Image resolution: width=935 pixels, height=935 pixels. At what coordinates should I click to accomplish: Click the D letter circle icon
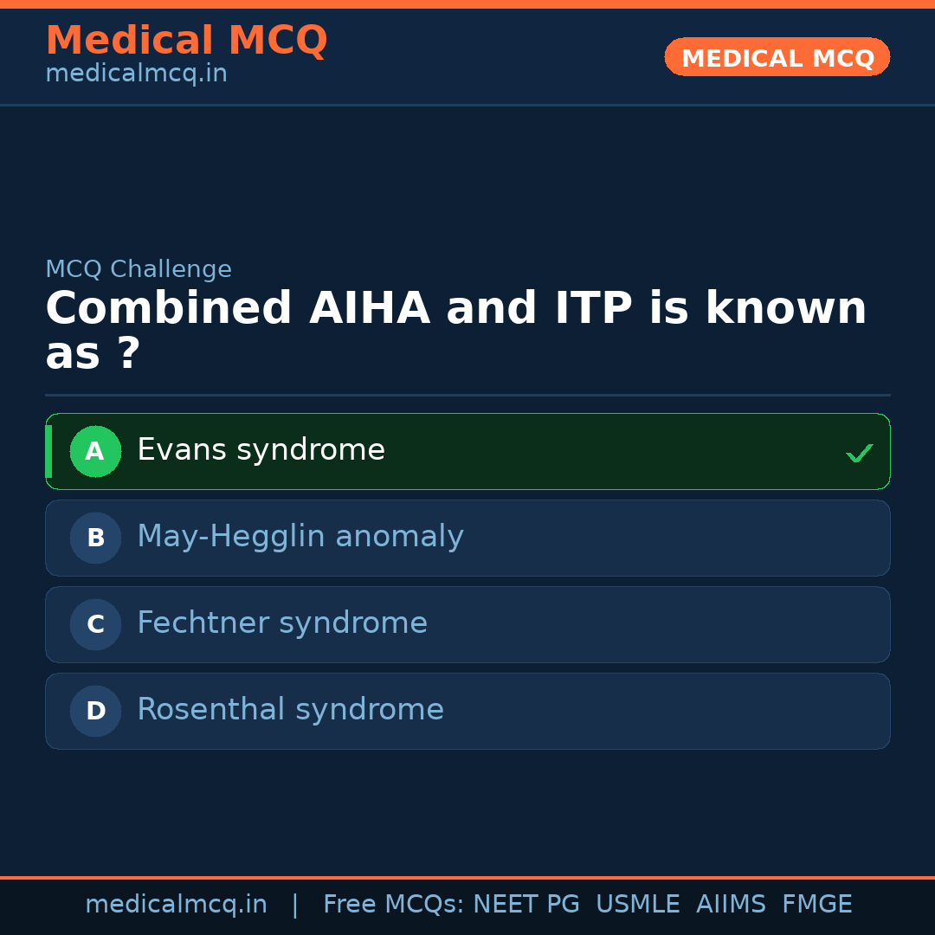point(95,711)
